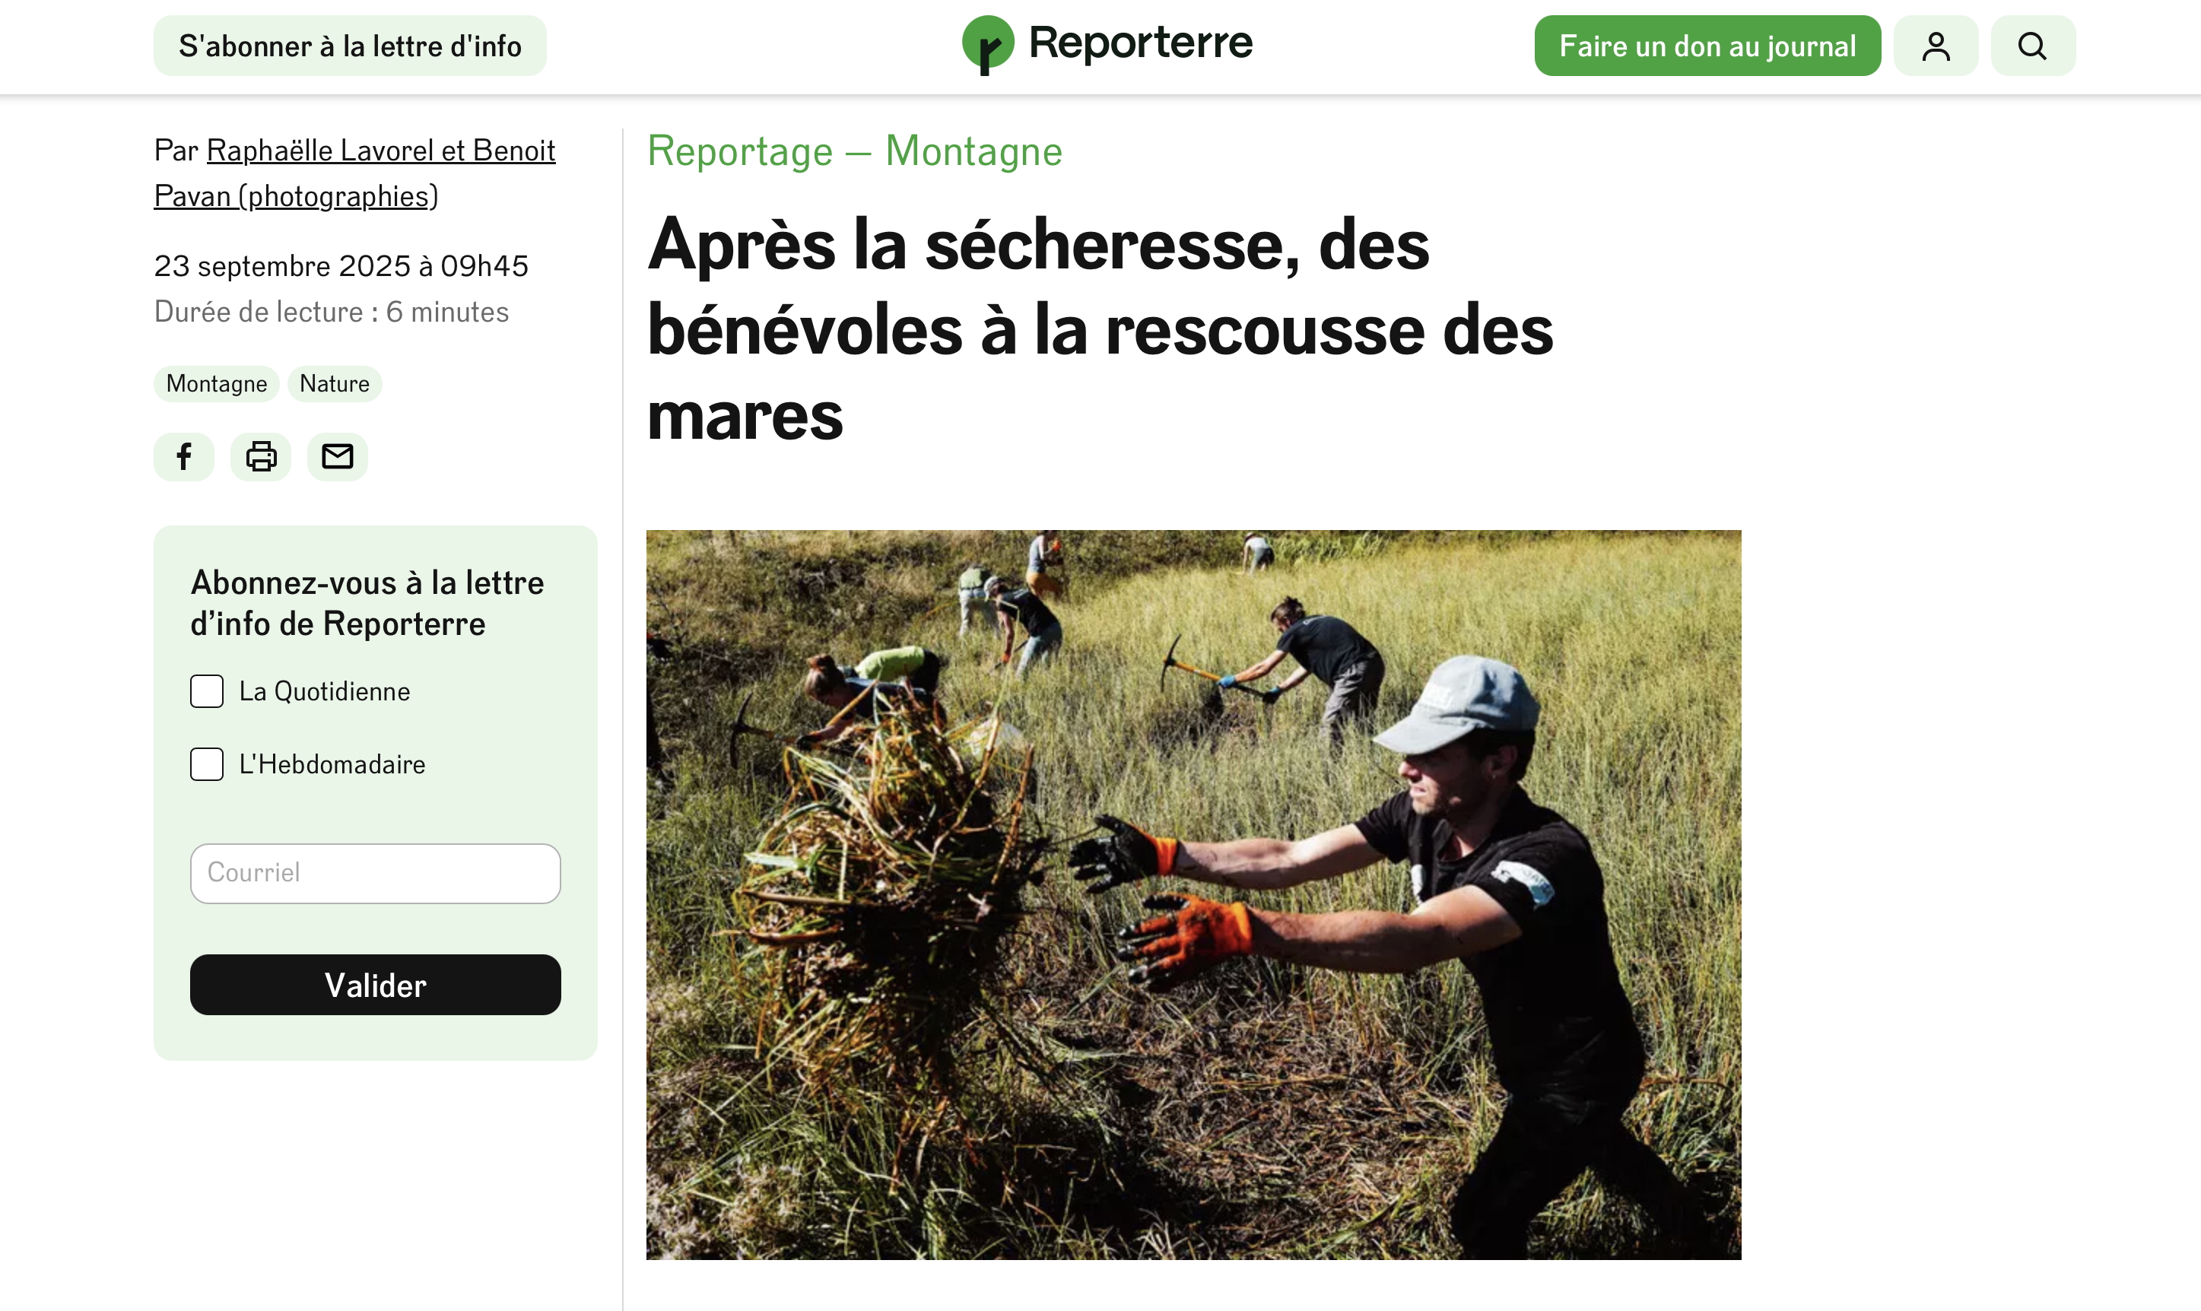Click S'abonner à la lettre d'info
This screenshot has width=2201, height=1311.
(x=350, y=46)
